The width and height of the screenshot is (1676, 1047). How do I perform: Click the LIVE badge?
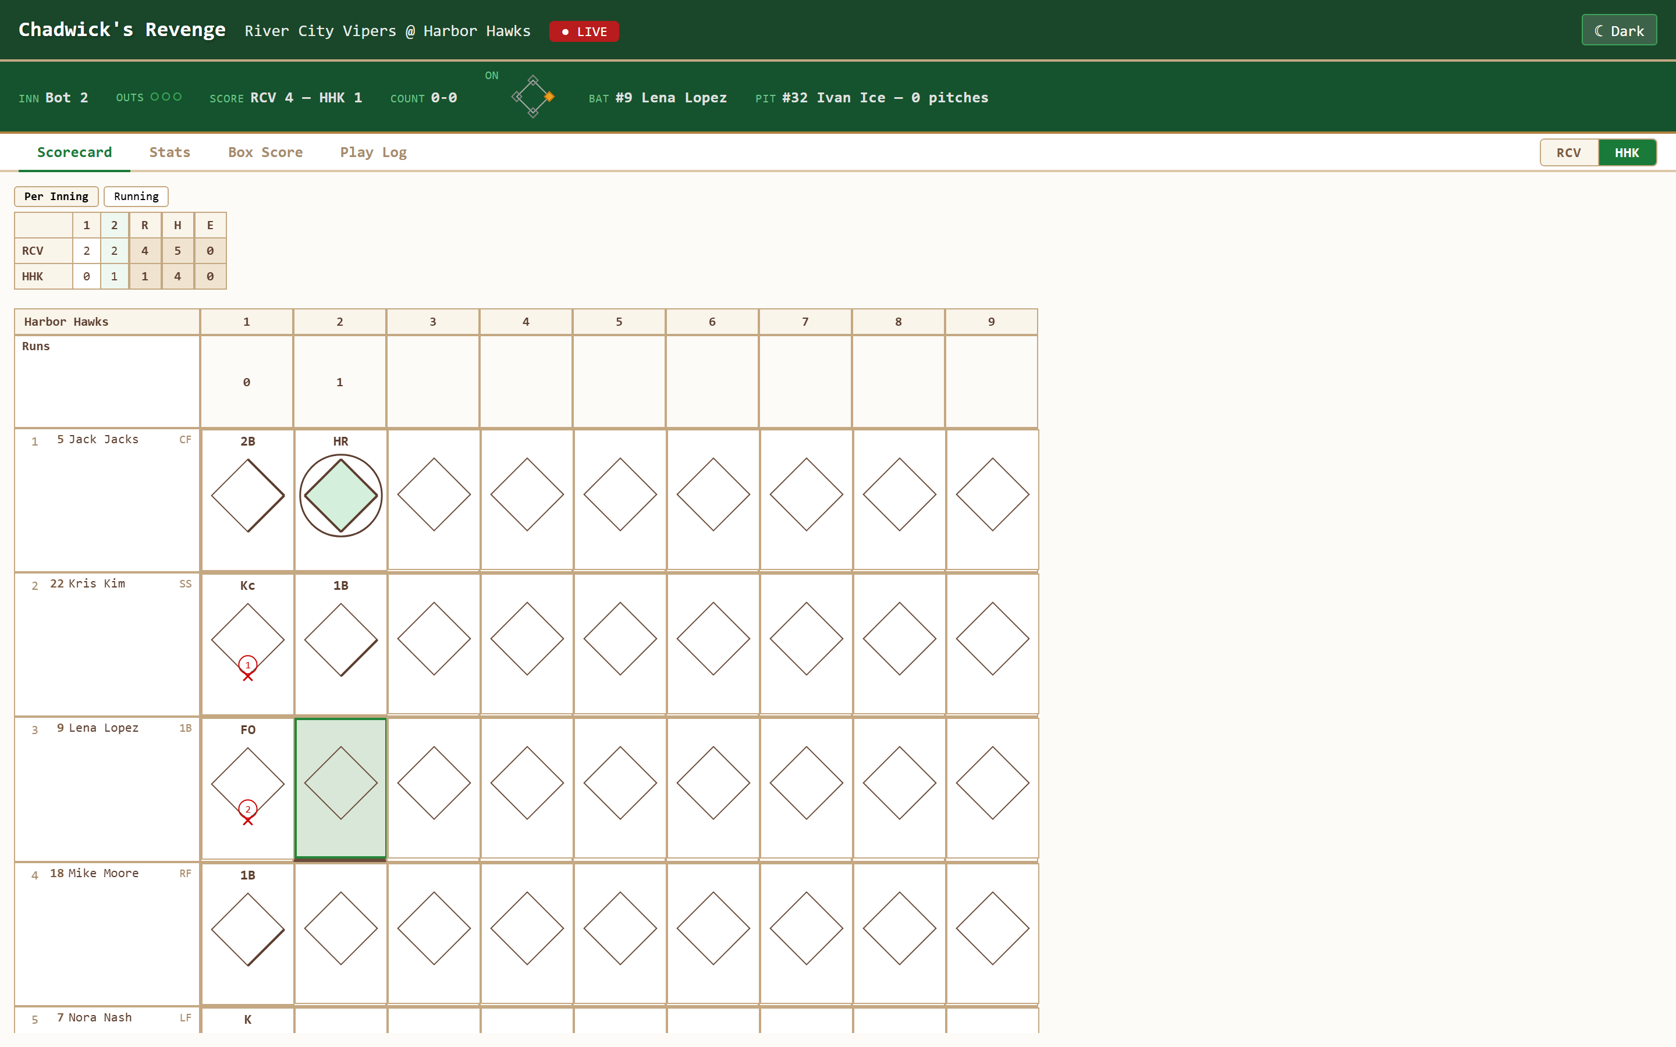tap(584, 32)
